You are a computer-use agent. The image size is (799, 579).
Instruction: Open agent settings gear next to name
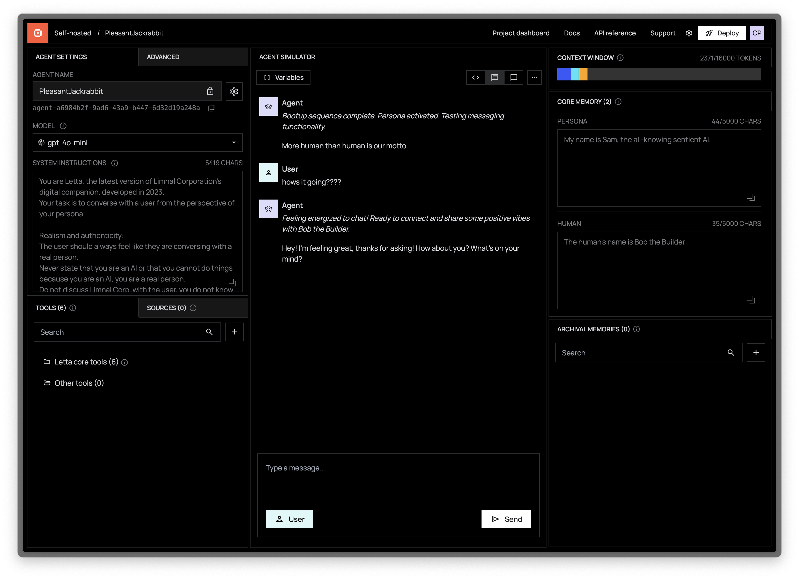[234, 92]
